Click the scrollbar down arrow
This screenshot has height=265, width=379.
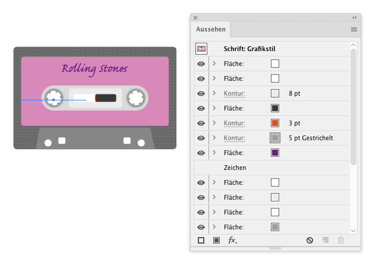coord(353,231)
